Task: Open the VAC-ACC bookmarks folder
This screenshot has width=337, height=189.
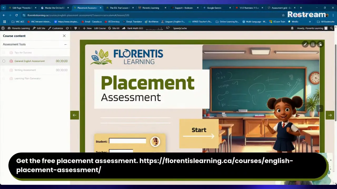Action: click(18, 22)
